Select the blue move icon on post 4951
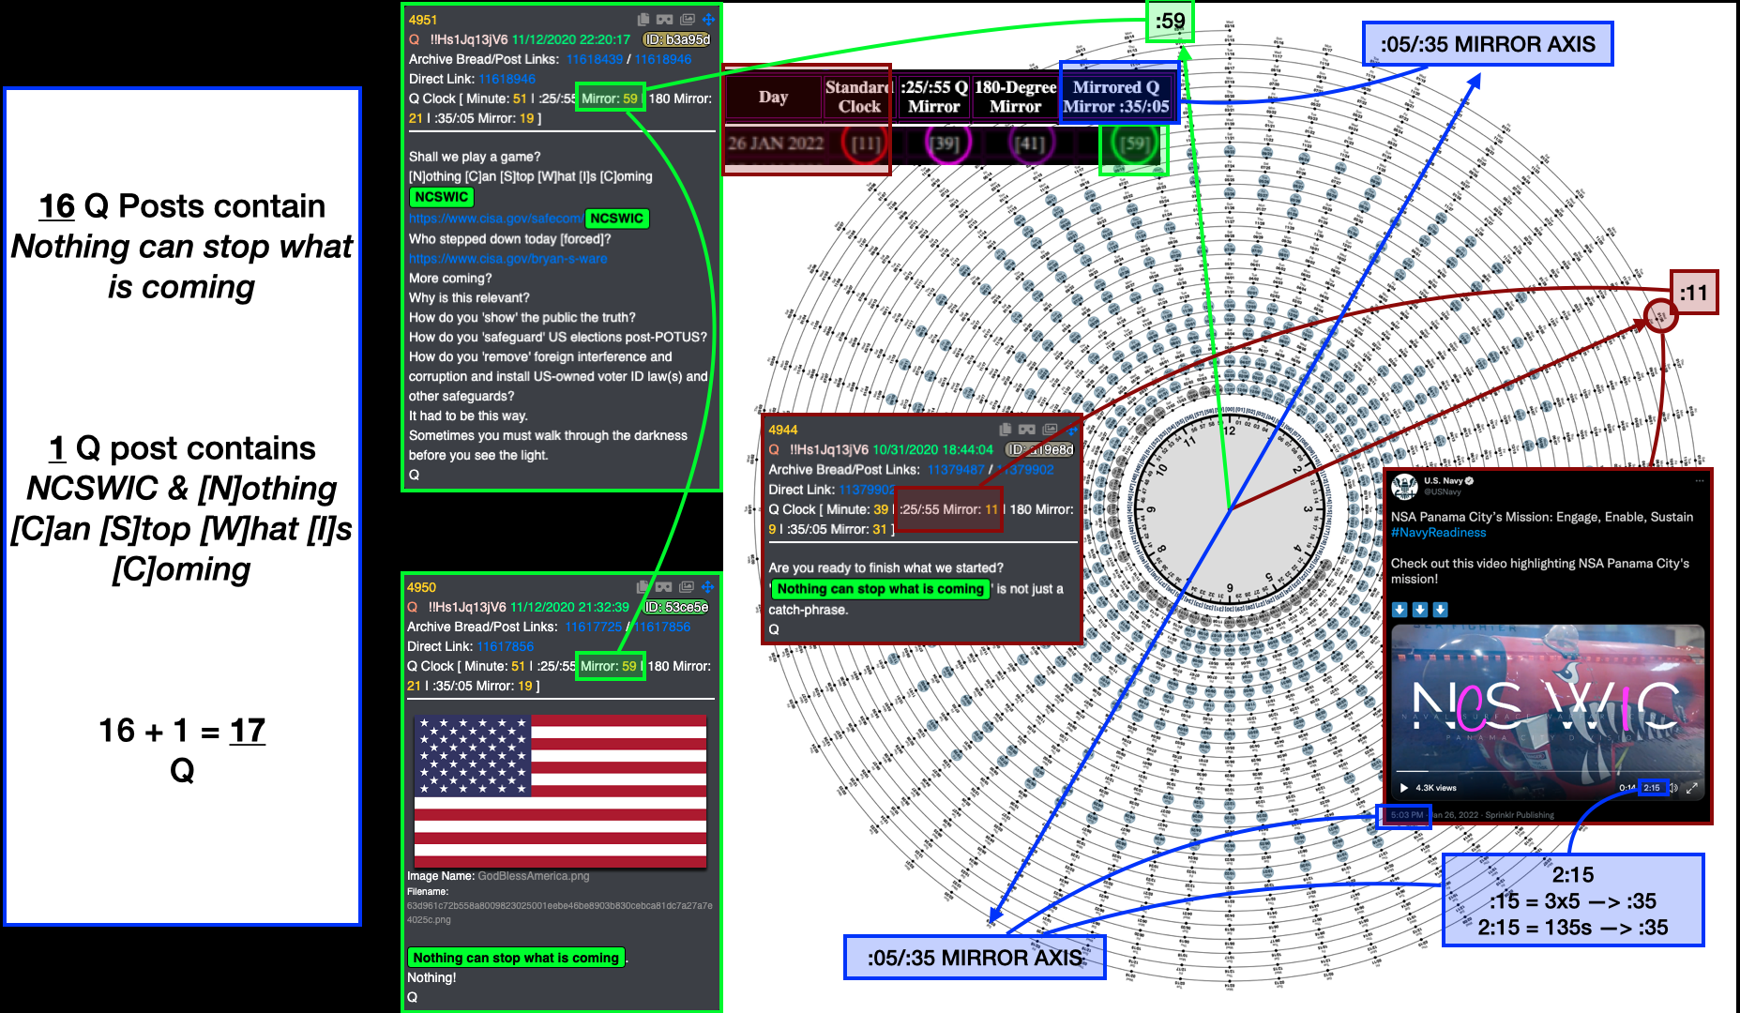Image resolution: width=1740 pixels, height=1013 pixels. pos(709,19)
